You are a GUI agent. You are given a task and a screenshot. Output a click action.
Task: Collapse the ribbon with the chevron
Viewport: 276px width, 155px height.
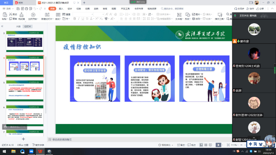[x=272, y=9]
